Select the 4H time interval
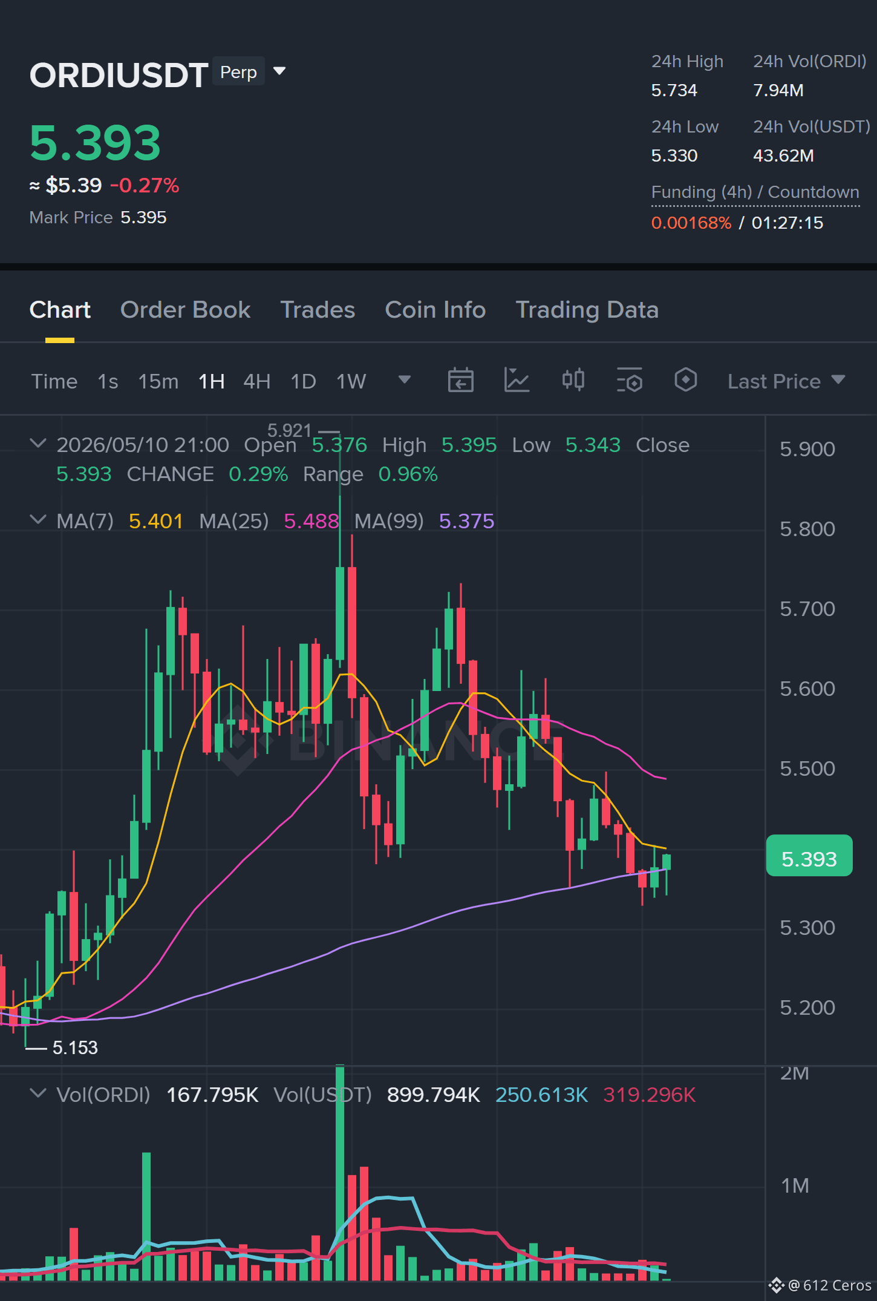 pyautogui.click(x=256, y=381)
